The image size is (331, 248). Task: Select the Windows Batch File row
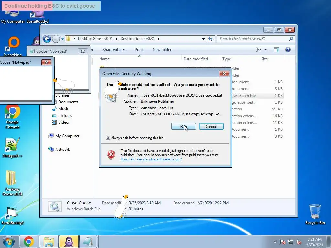point(257,96)
